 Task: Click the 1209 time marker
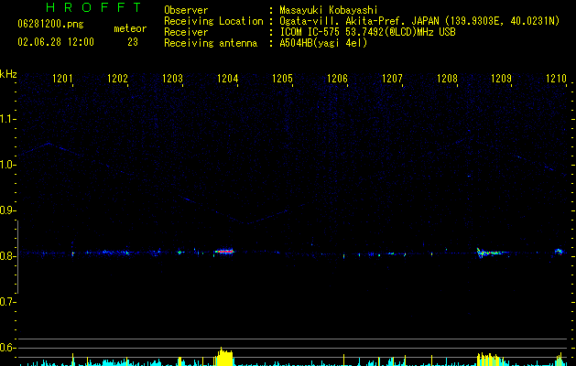pos(502,79)
